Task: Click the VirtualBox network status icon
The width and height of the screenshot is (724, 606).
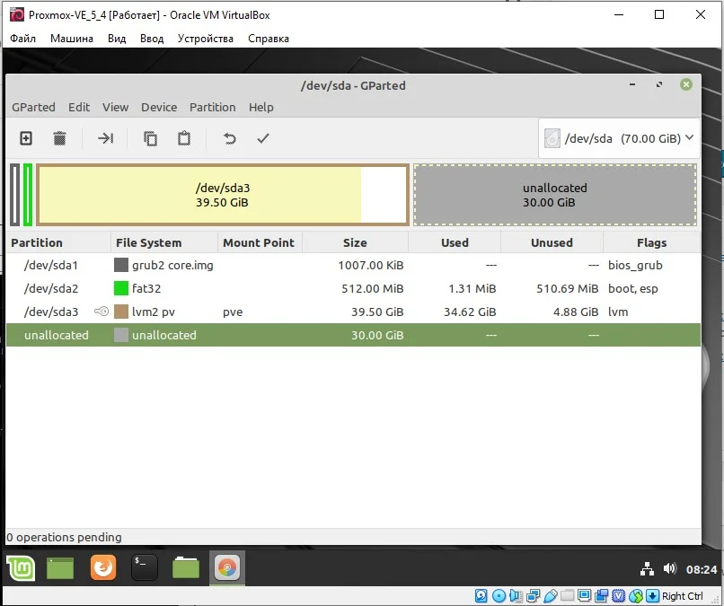Action: coord(534,596)
